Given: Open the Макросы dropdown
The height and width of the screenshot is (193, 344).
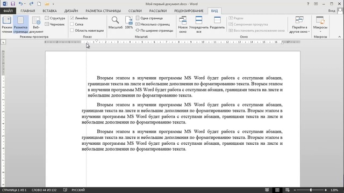Looking at the screenshot, I should [320, 25].
